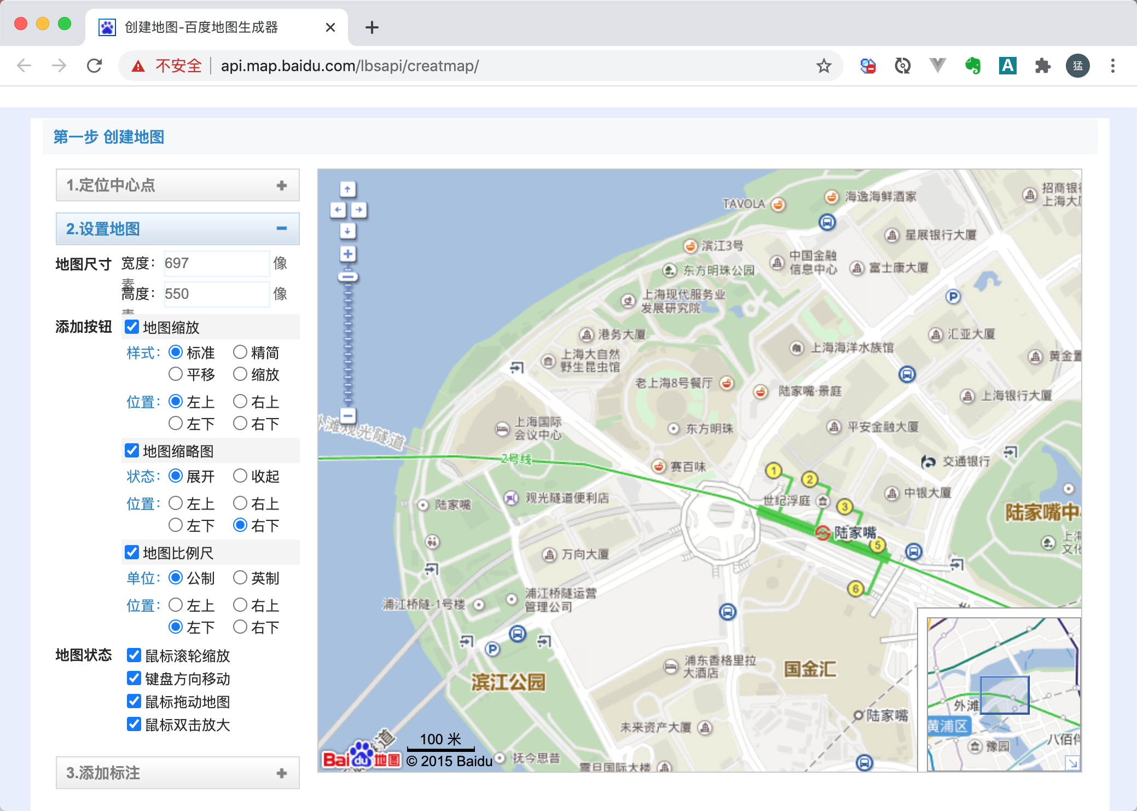The height and width of the screenshot is (811, 1137).
Task: Disable 鼠标滚轮缩放 checkbox
Action: tap(134, 655)
